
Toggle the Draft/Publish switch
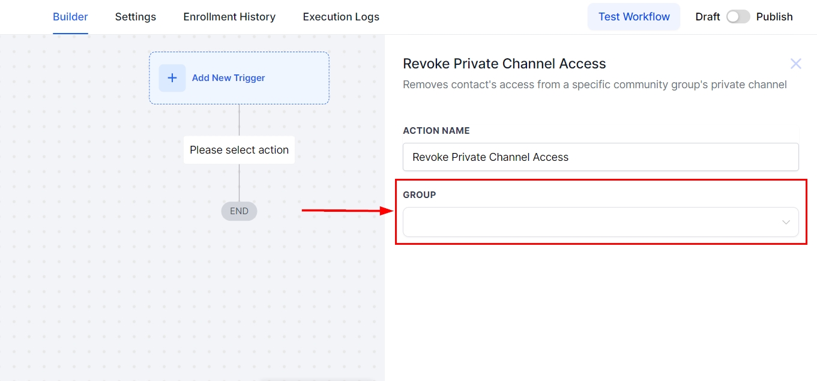tap(738, 17)
